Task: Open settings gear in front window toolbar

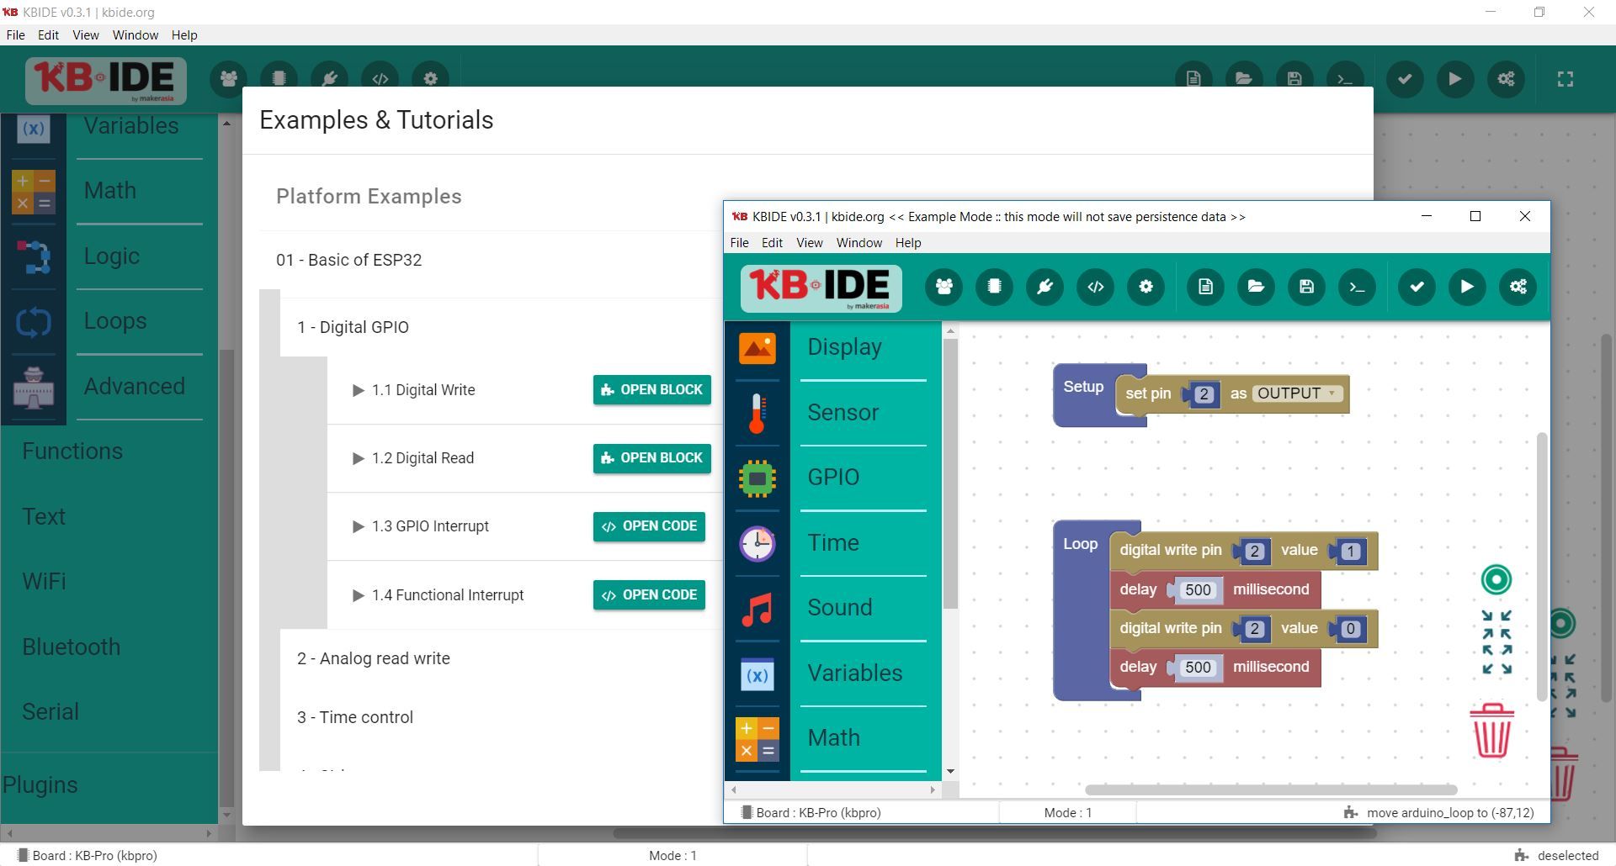Action: point(1146,287)
